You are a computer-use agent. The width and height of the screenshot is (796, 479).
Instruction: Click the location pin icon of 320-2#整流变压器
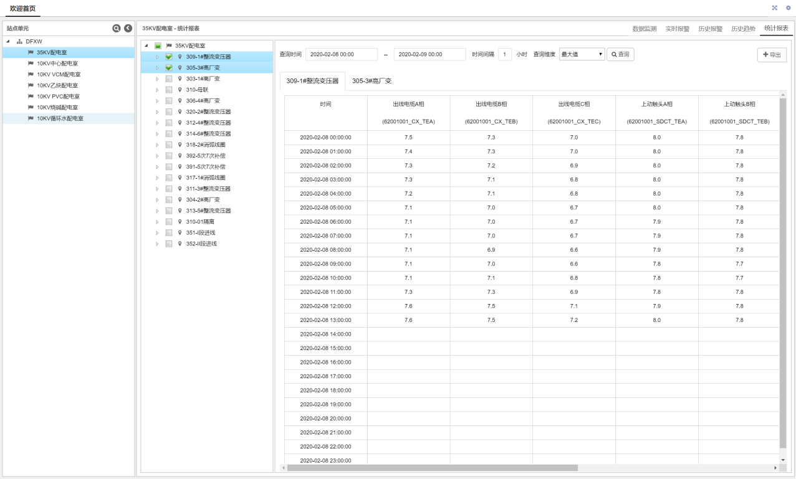(x=180, y=111)
